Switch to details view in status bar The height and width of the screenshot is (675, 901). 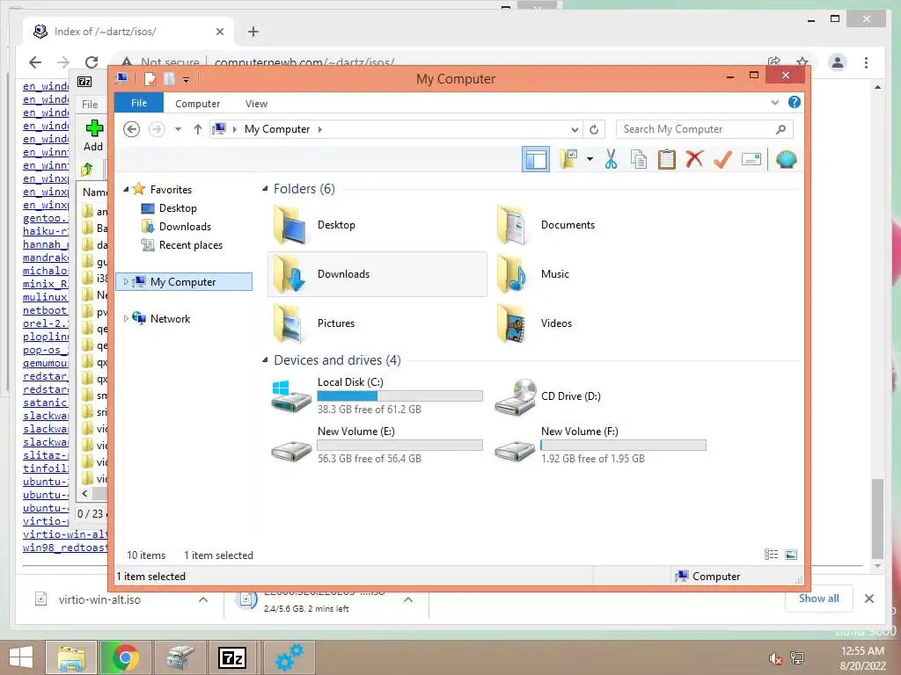click(x=771, y=555)
